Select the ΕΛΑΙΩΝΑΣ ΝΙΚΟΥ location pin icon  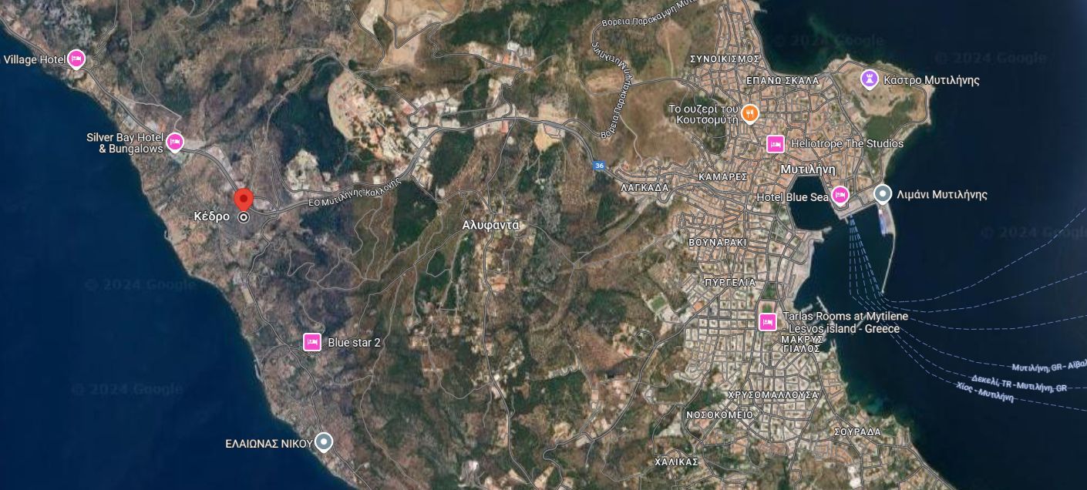[x=325, y=441]
